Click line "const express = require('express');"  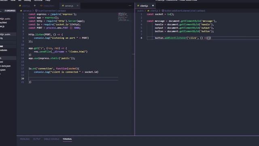point(52,14)
